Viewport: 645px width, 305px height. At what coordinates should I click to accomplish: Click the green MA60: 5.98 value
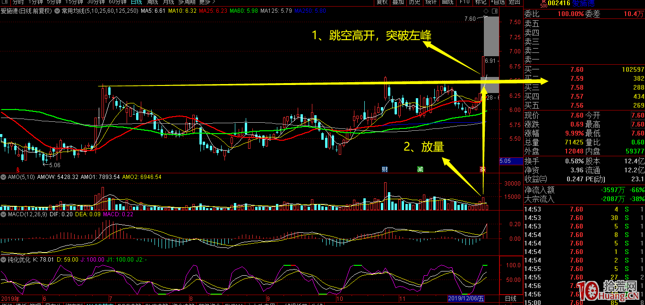[244, 10]
